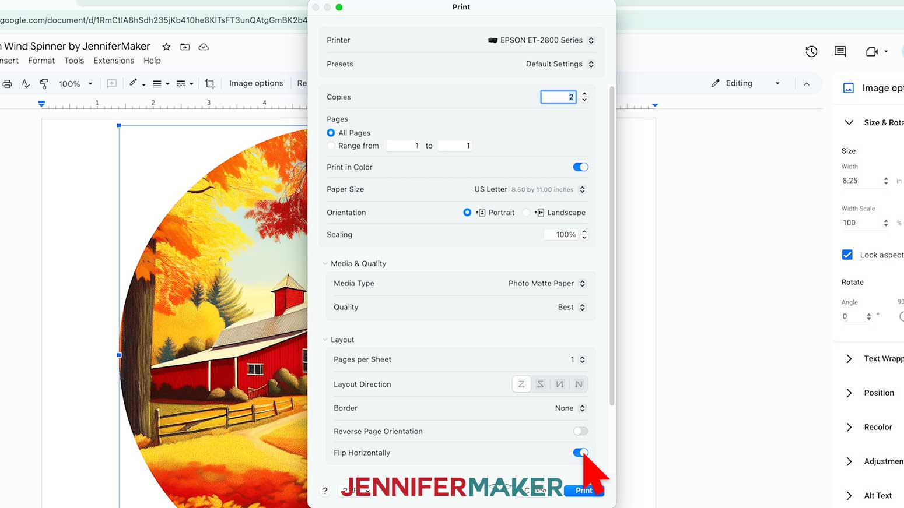Toggle Reverse Page Orientation switch

coord(580,431)
